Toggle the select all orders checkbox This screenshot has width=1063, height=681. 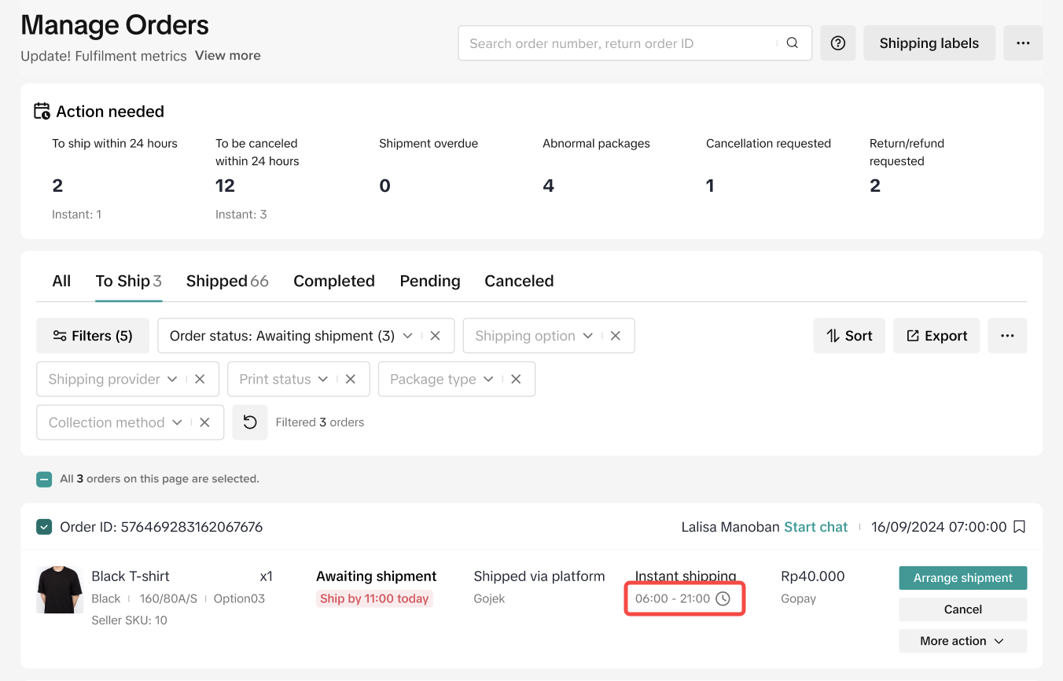[44, 478]
